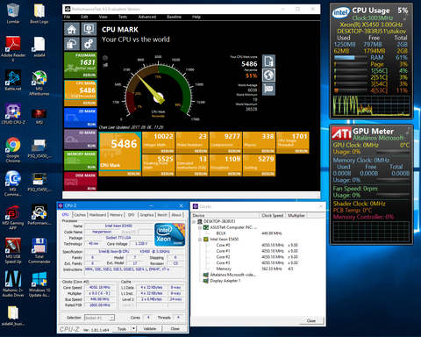This screenshot has width=421, height=337.
Task: Open Windows 10 Update Assistant shortcut
Action: (39, 284)
